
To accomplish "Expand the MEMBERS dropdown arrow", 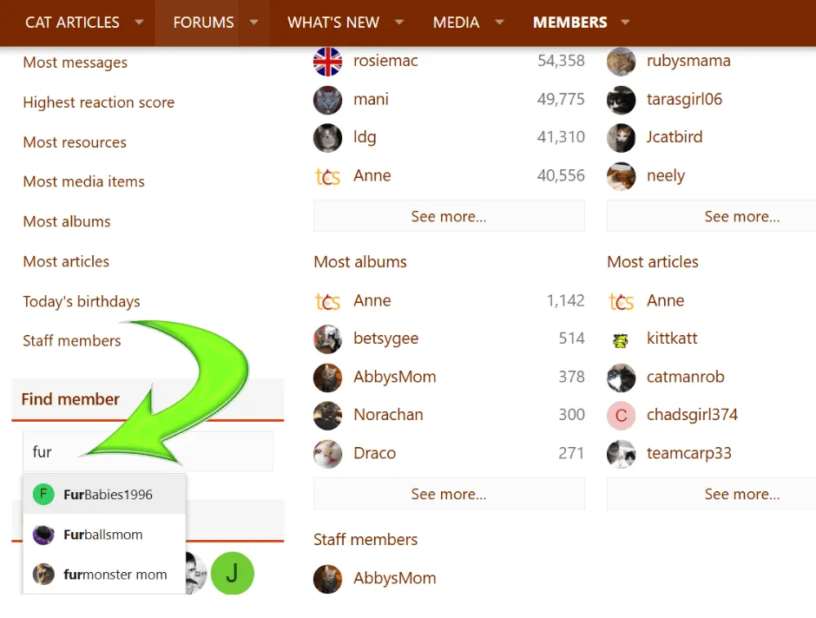I will (625, 23).
